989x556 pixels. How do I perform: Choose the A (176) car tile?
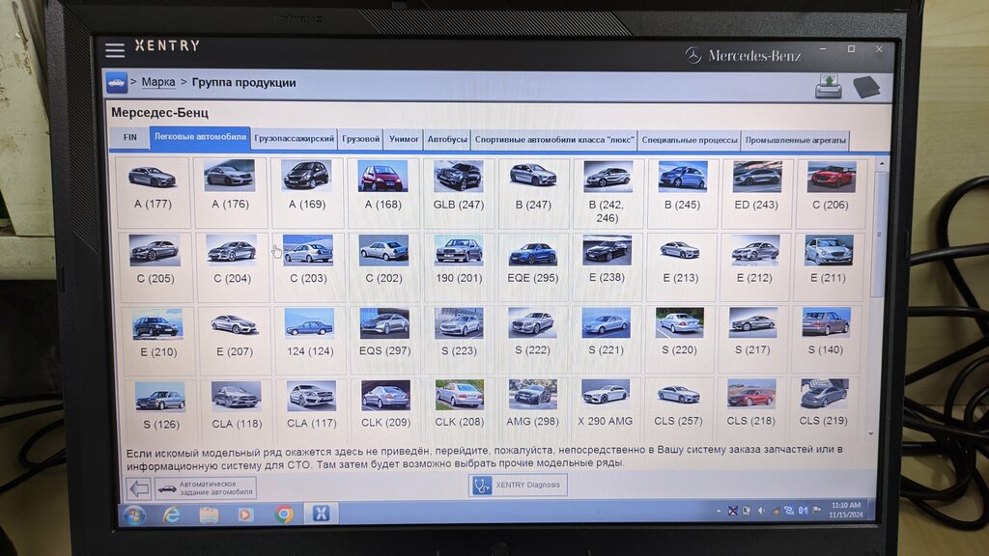point(230,192)
